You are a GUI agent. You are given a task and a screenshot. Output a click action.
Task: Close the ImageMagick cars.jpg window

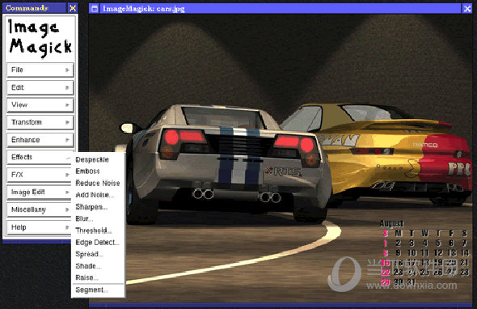(467, 9)
